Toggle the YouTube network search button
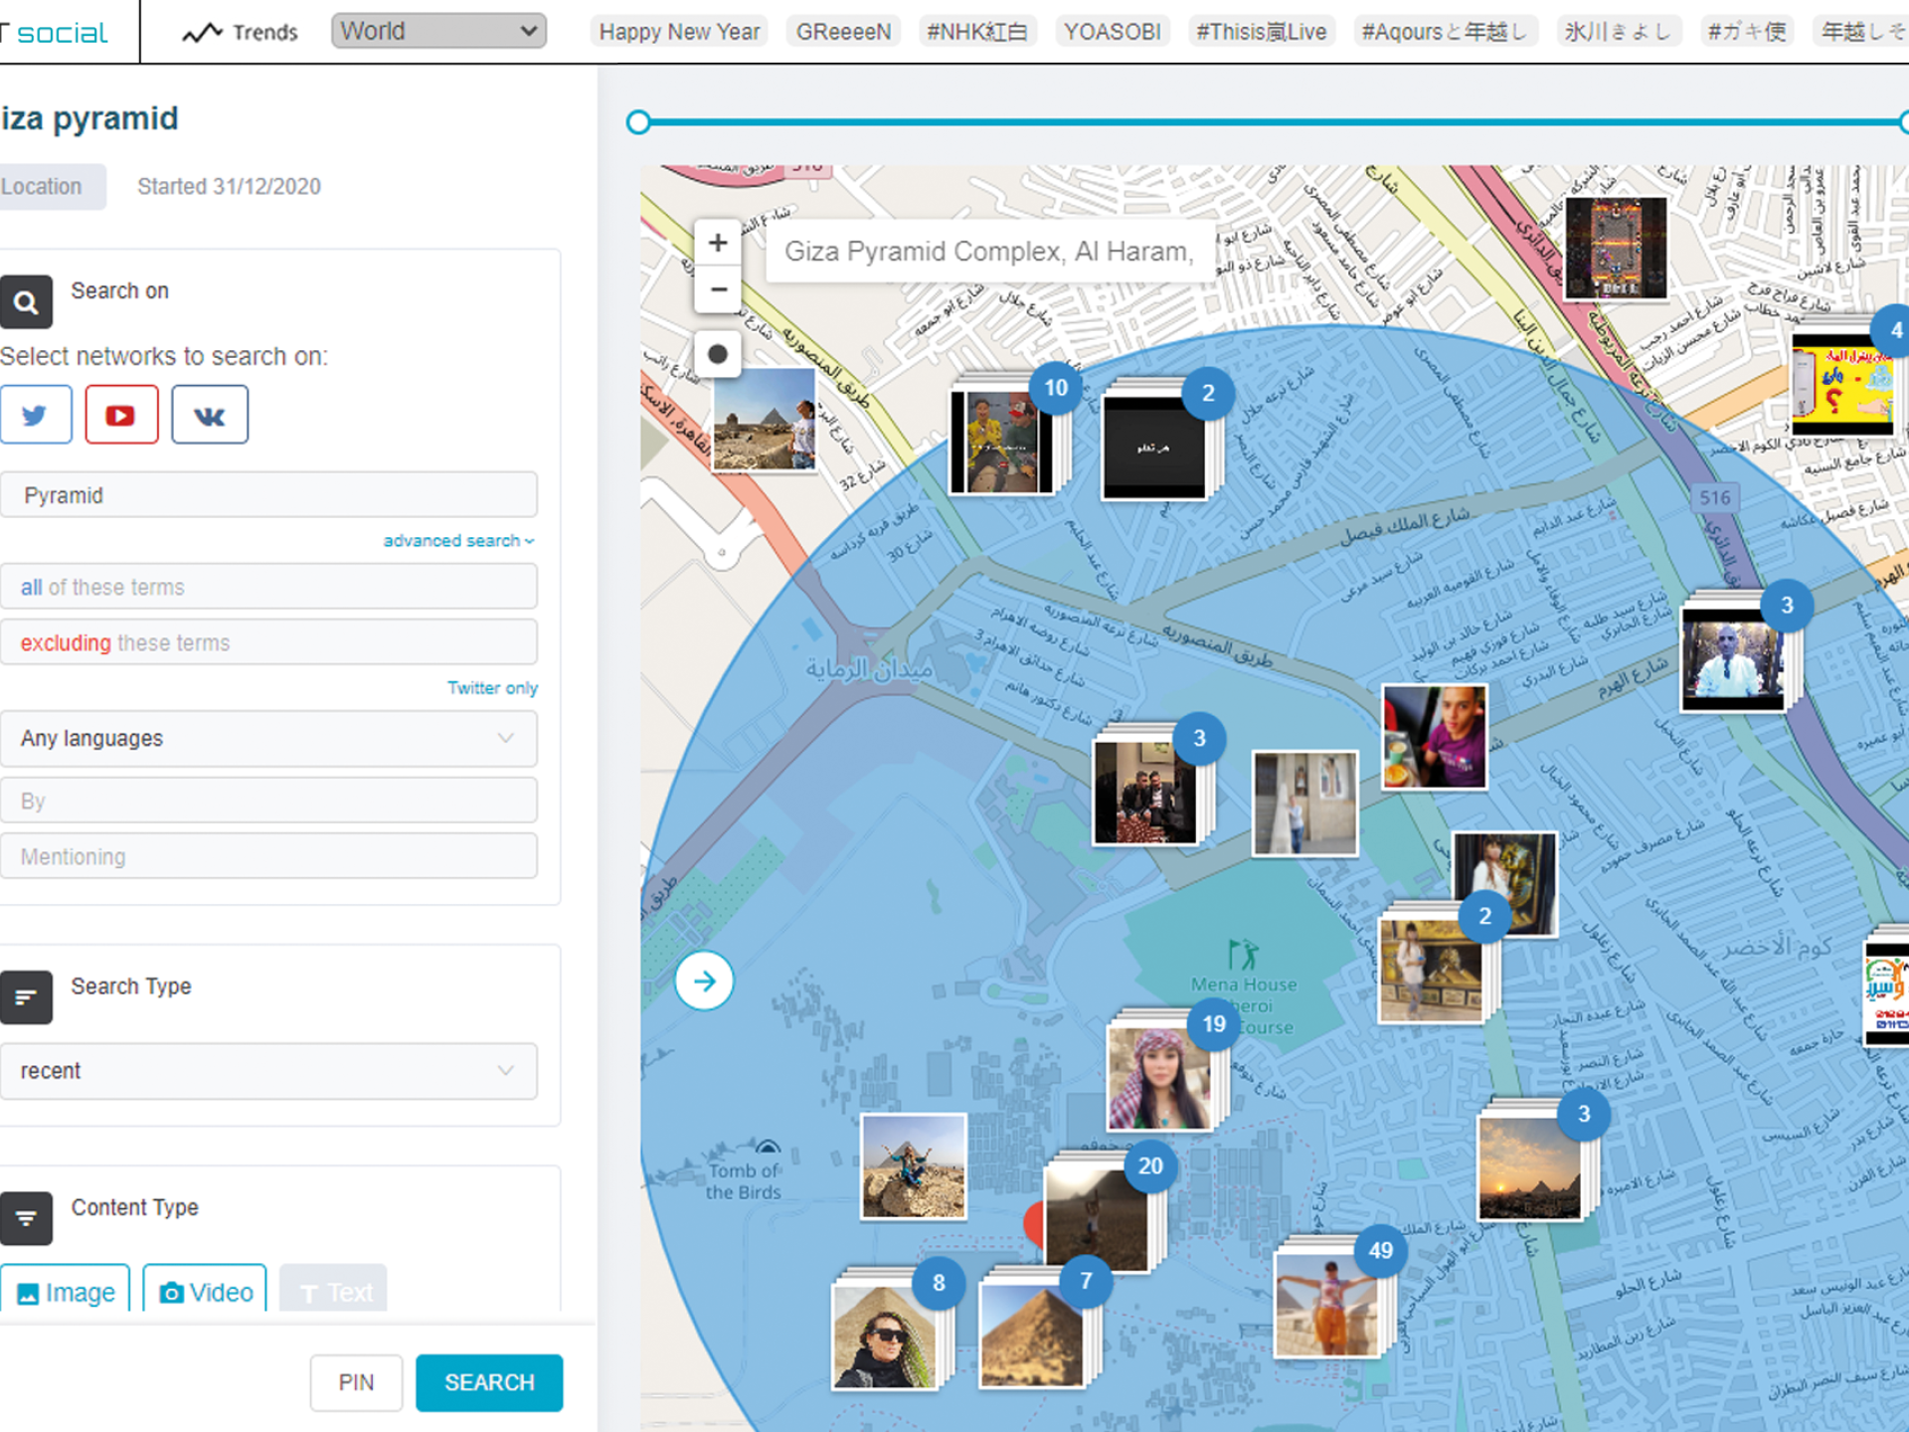The width and height of the screenshot is (1909, 1432). 121,415
